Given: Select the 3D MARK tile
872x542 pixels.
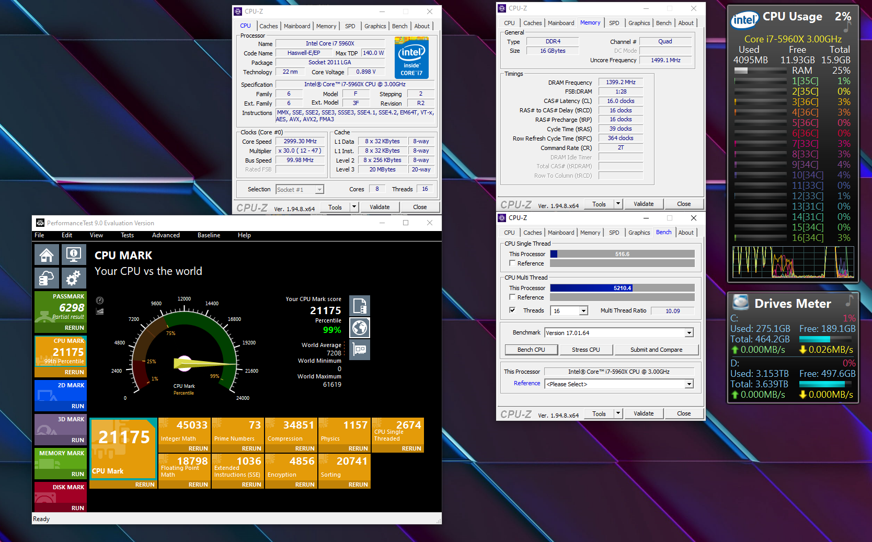Looking at the screenshot, I should (60, 429).
